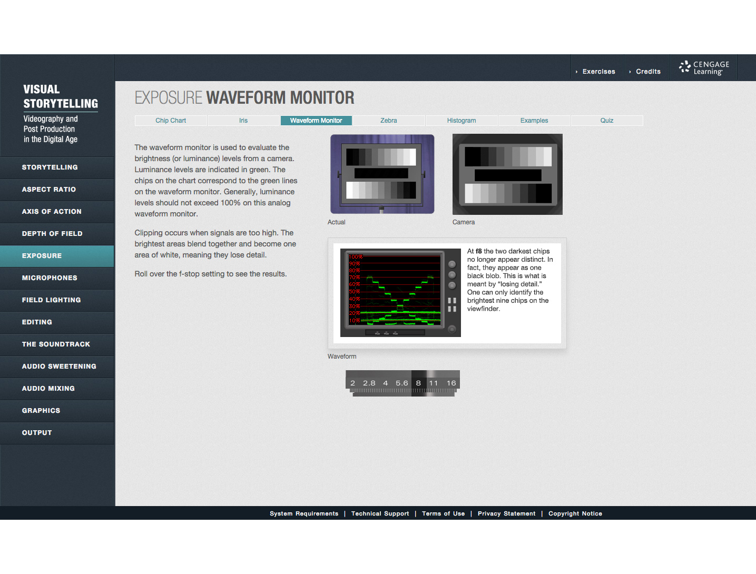Open the Zebra tab

point(389,121)
